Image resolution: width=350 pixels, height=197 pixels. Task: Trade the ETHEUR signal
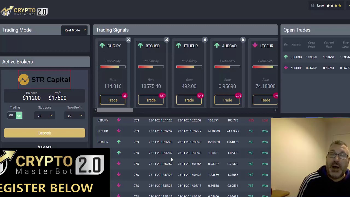click(189, 100)
